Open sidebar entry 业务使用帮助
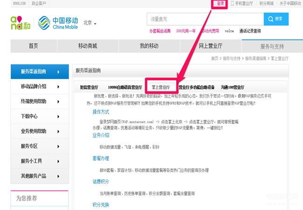The width and height of the screenshot is (303, 210). coord(34,131)
